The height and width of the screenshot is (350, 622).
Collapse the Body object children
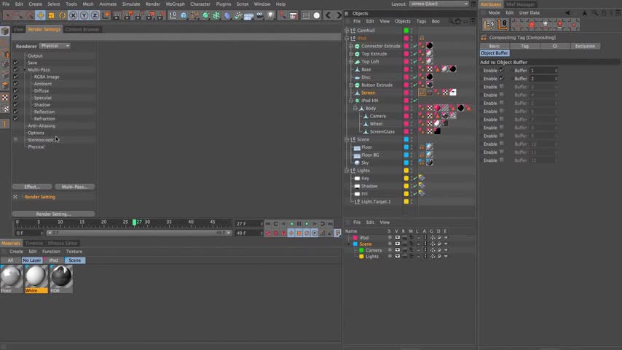coord(355,108)
